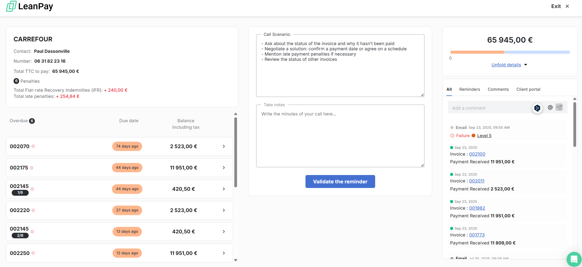Click the warning icon beside invoice 002145 2/6
Image resolution: width=582 pixels, height=267 pixels.
[32, 232]
